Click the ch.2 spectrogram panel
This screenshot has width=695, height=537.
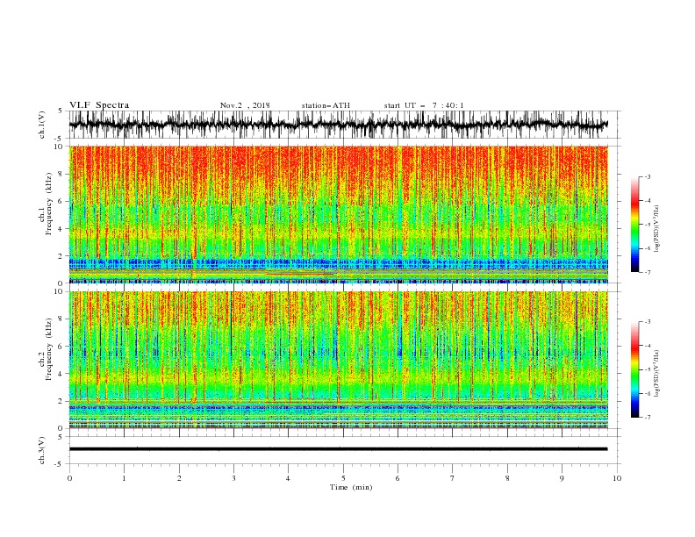click(x=338, y=360)
